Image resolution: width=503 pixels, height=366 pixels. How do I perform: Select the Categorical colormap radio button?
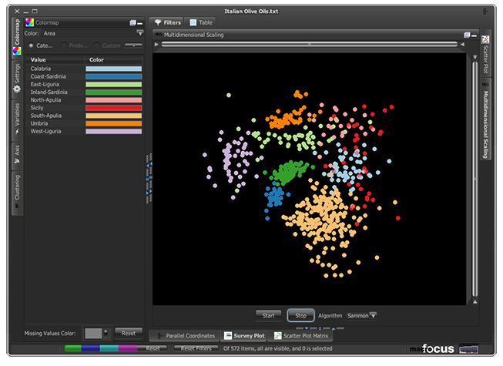tap(31, 45)
